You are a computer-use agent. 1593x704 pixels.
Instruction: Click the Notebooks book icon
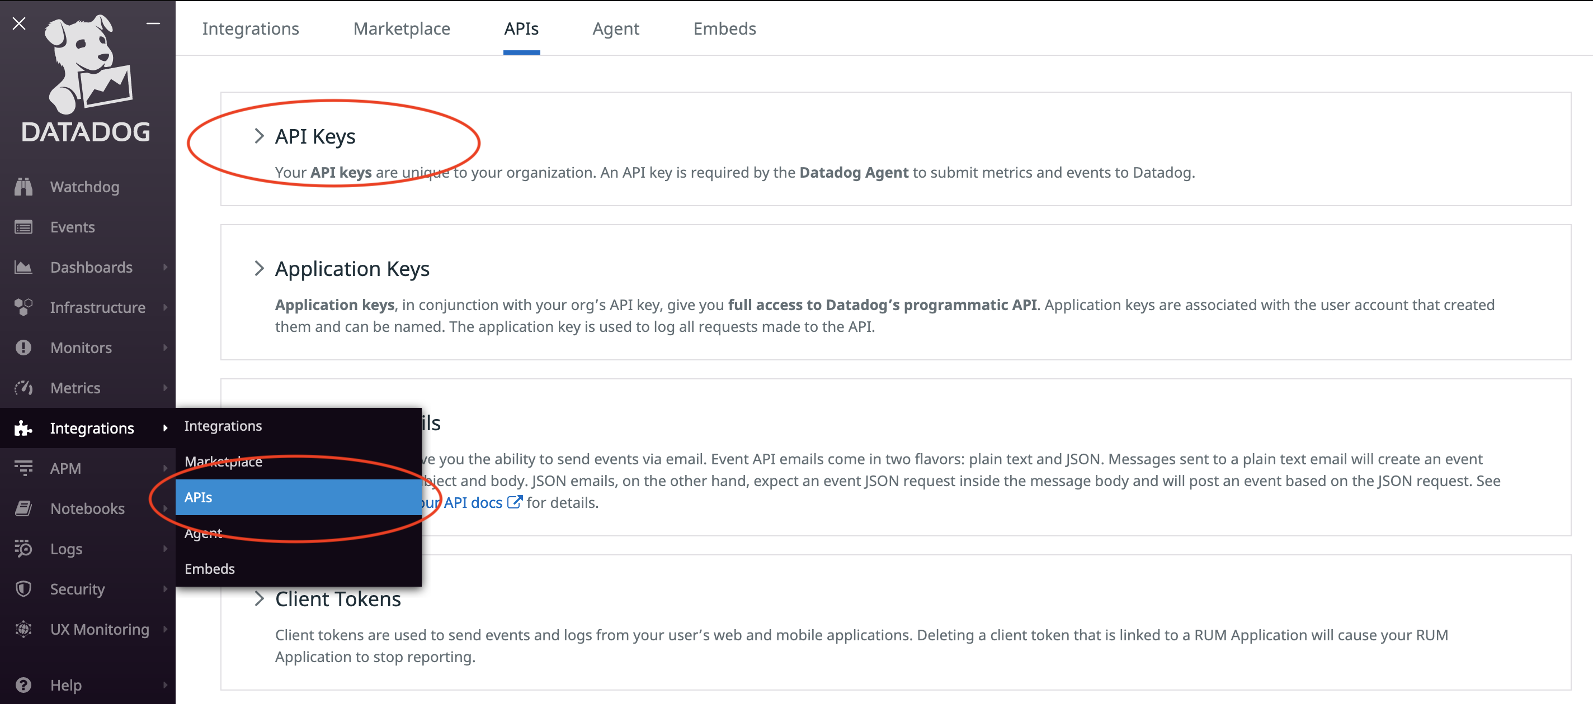[23, 508]
